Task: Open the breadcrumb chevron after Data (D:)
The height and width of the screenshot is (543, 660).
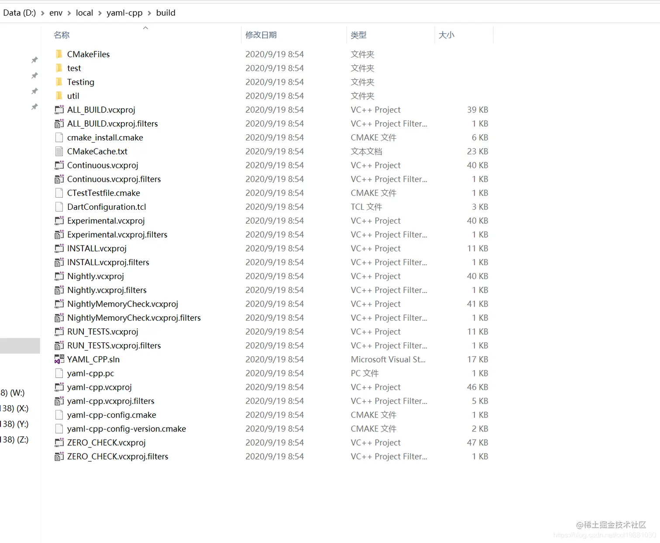Action: 42,13
